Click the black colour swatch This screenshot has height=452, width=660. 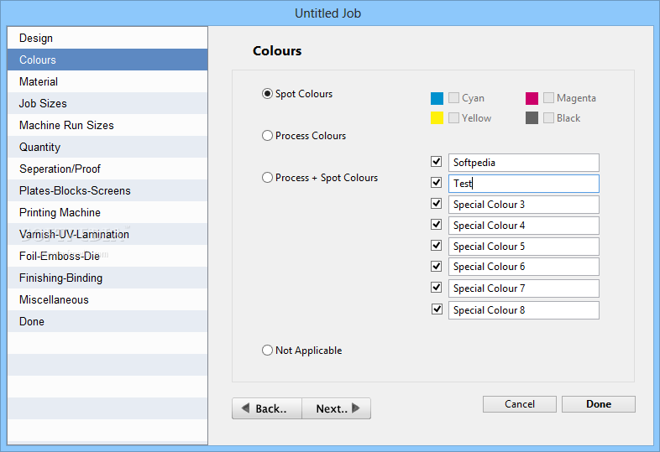(x=532, y=117)
